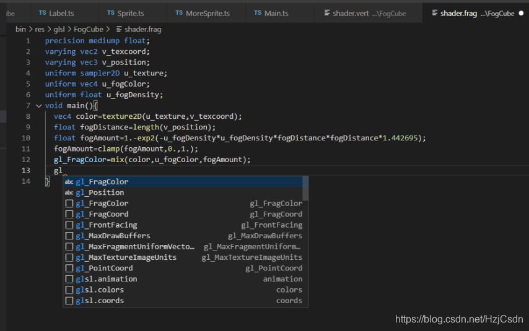Open the FogCube breadcrumb folder
The width and height of the screenshot is (529, 331).
[x=89, y=29]
